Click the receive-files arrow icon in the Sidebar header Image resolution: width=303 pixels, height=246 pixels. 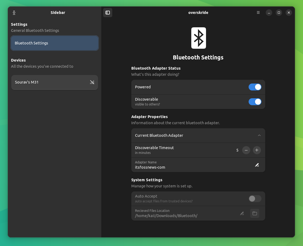[14, 13]
